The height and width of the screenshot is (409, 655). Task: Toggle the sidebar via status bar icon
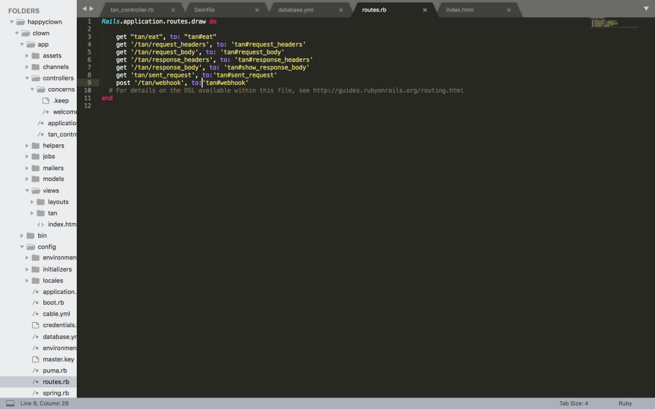click(10, 404)
